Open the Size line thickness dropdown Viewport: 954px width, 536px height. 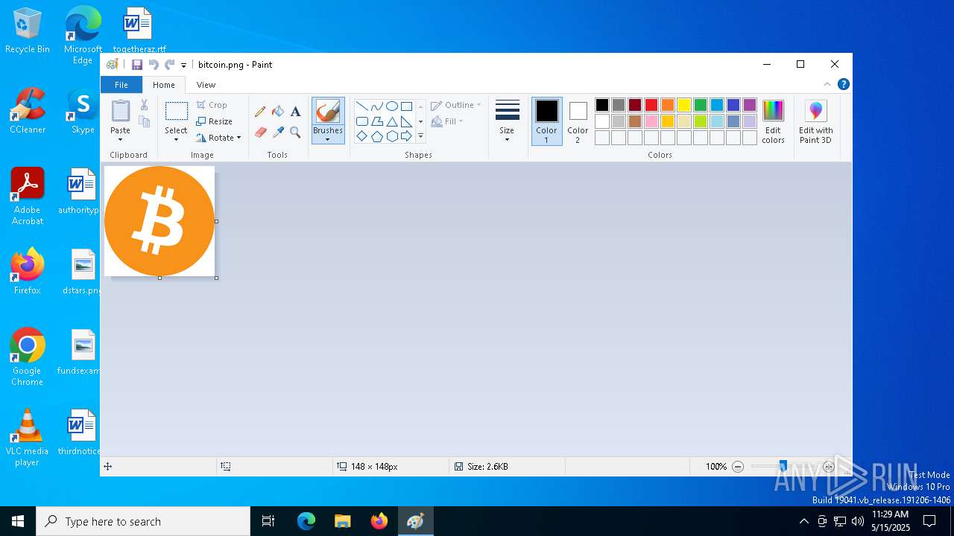coord(507,121)
